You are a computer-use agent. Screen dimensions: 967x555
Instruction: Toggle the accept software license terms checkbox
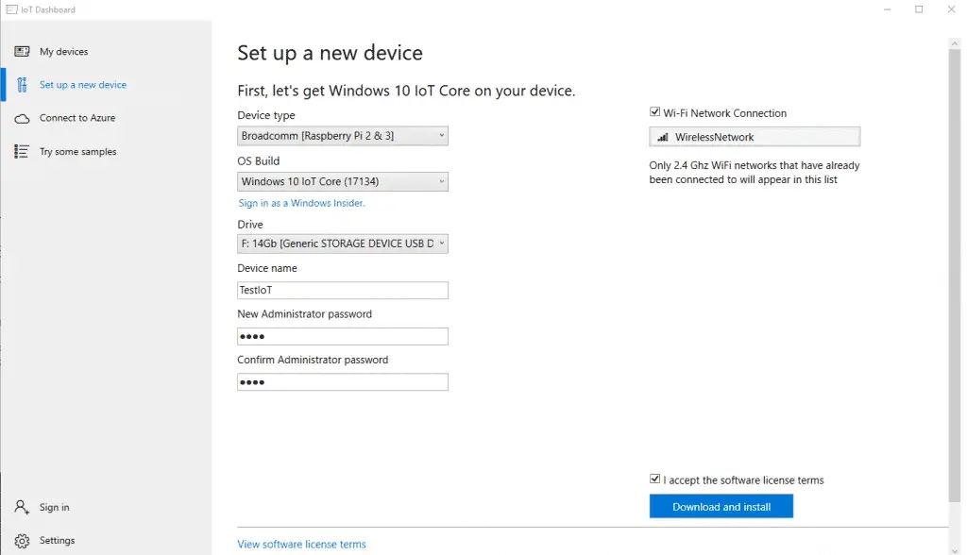pos(655,479)
